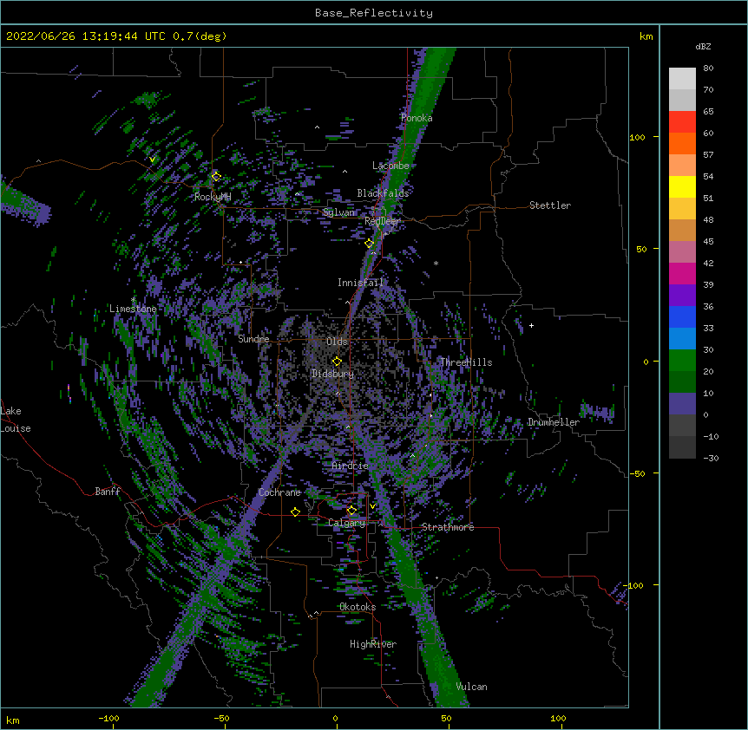The image size is (748, 730).
Task: Click the RedDeer label
Action: [x=382, y=221]
